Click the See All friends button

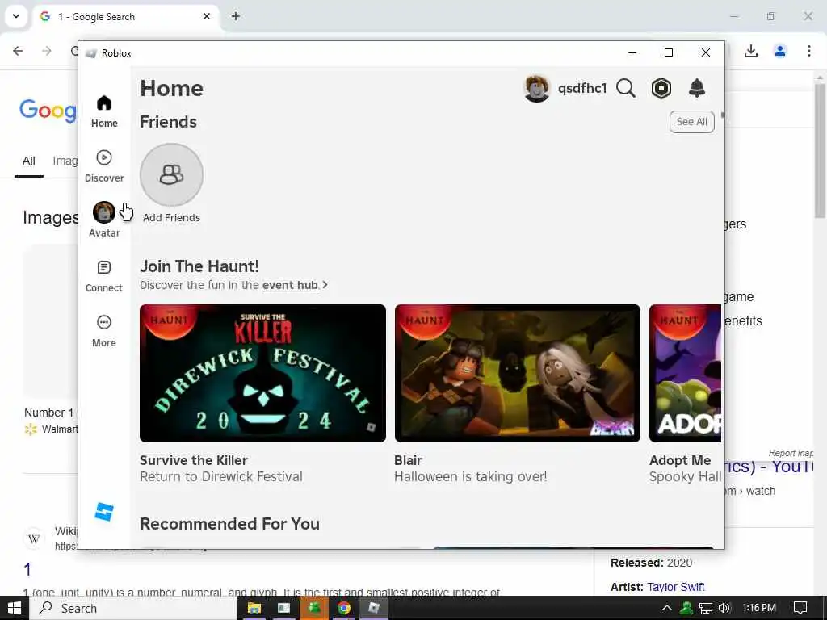pos(691,122)
